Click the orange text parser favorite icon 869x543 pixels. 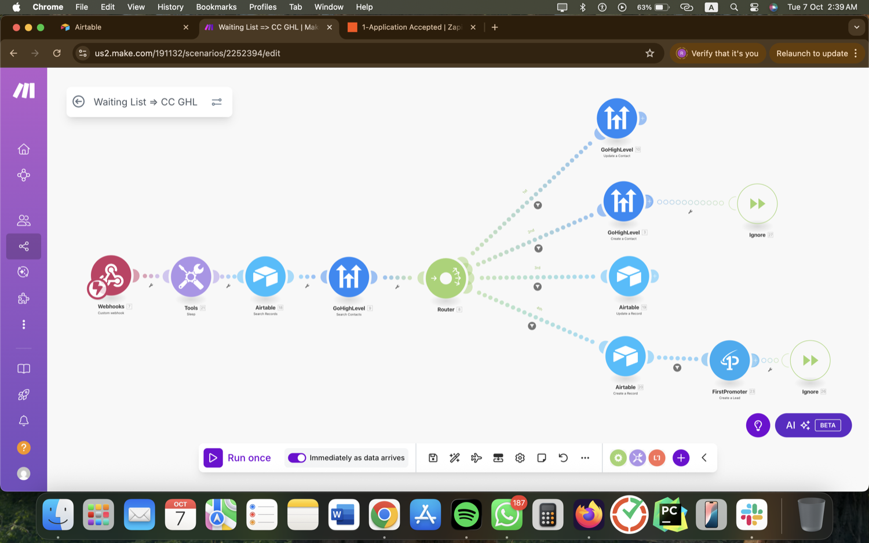tap(656, 458)
